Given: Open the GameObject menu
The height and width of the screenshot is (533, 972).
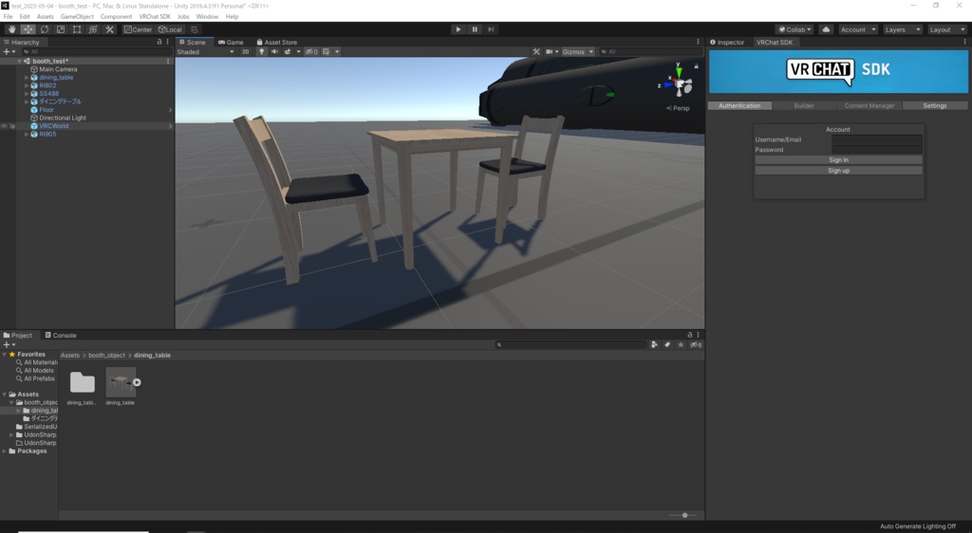Looking at the screenshot, I should pos(77,16).
